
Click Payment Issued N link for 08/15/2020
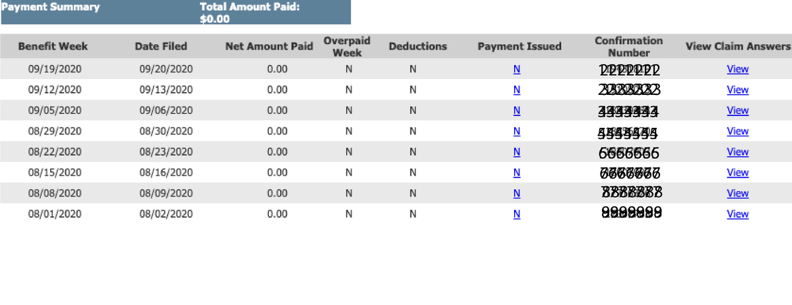[517, 173]
